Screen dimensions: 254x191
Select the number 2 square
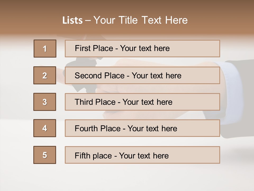[x=45, y=75]
